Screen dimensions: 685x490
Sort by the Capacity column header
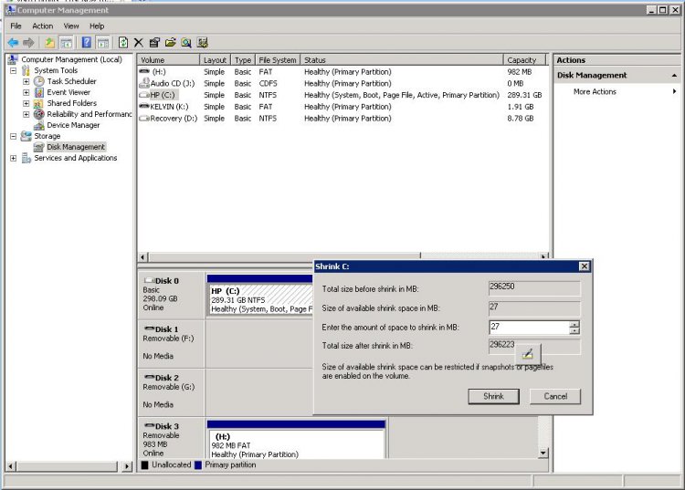tap(525, 60)
